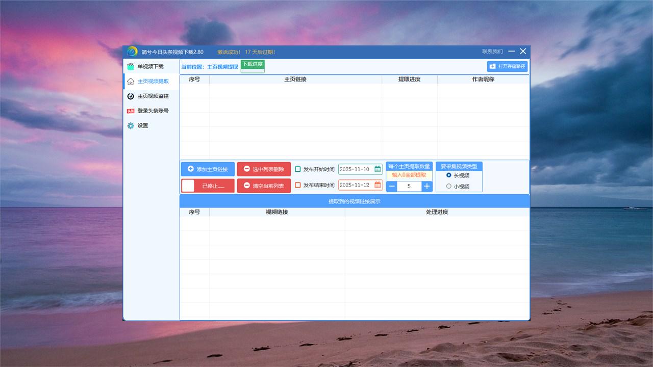The height and width of the screenshot is (367, 653).
Task: Click 选中列表删除 button
Action: coord(264,169)
